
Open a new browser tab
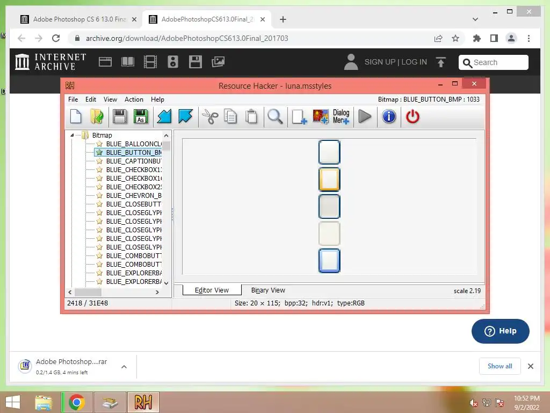pyautogui.click(x=283, y=19)
